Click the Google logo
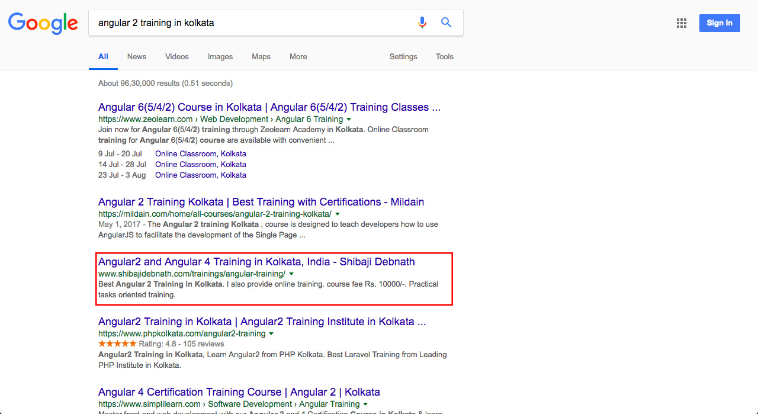The width and height of the screenshot is (758, 414). (x=43, y=23)
